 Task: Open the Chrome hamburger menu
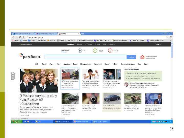coord(171,37)
